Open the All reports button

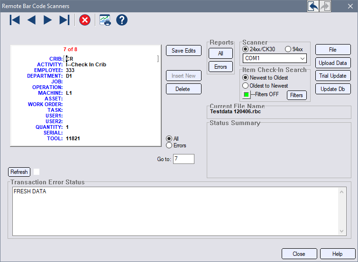pyautogui.click(x=220, y=54)
